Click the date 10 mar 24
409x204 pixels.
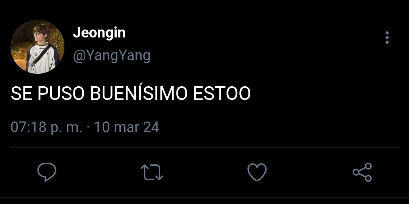126,128
